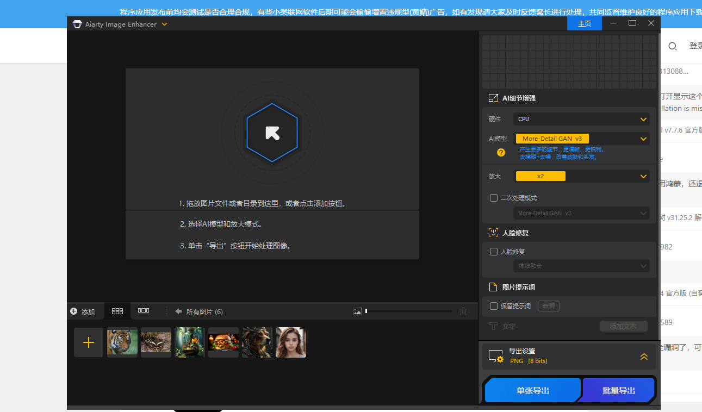The image size is (702, 412).
Task: Enable the 二次处理模式 checkbox
Action: (x=494, y=198)
